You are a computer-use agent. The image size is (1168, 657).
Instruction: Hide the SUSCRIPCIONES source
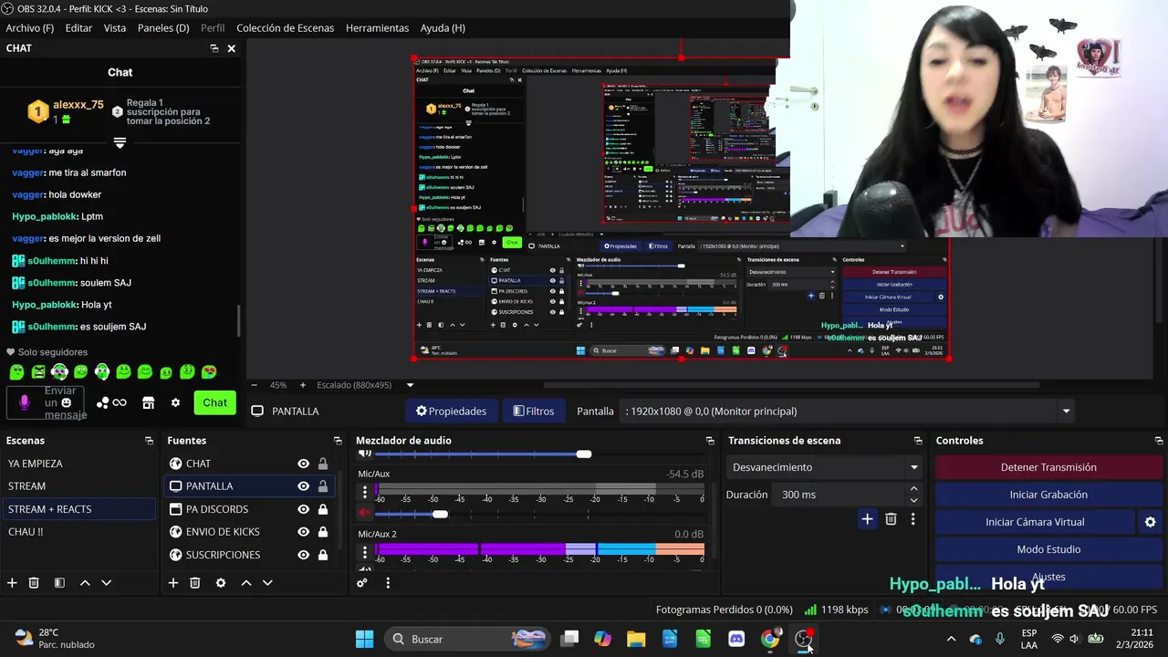point(303,555)
